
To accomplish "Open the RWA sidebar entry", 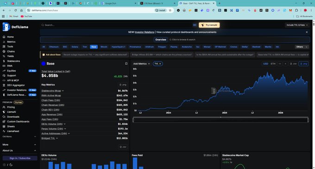I will click(7, 66).
